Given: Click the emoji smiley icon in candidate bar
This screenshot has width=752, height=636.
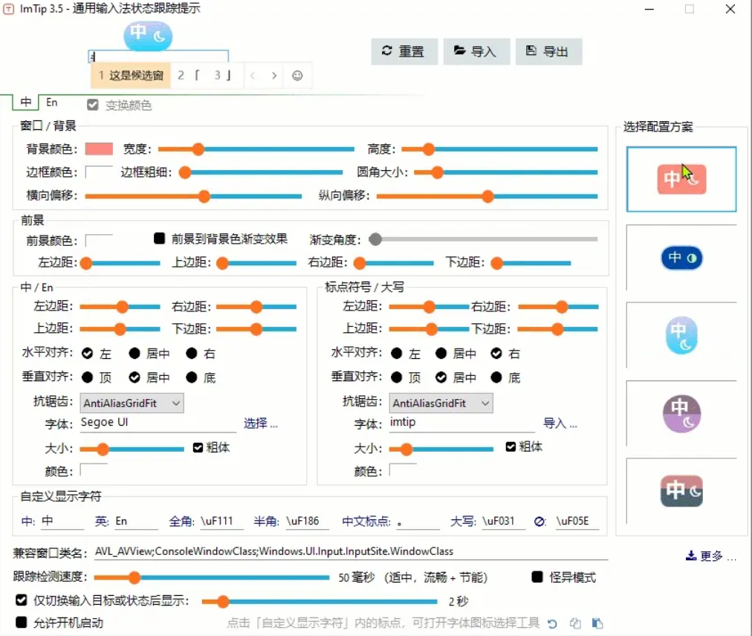Looking at the screenshot, I should pos(297,75).
